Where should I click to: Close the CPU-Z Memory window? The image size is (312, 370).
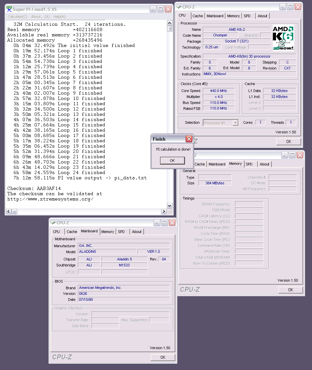[x=300, y=155]
